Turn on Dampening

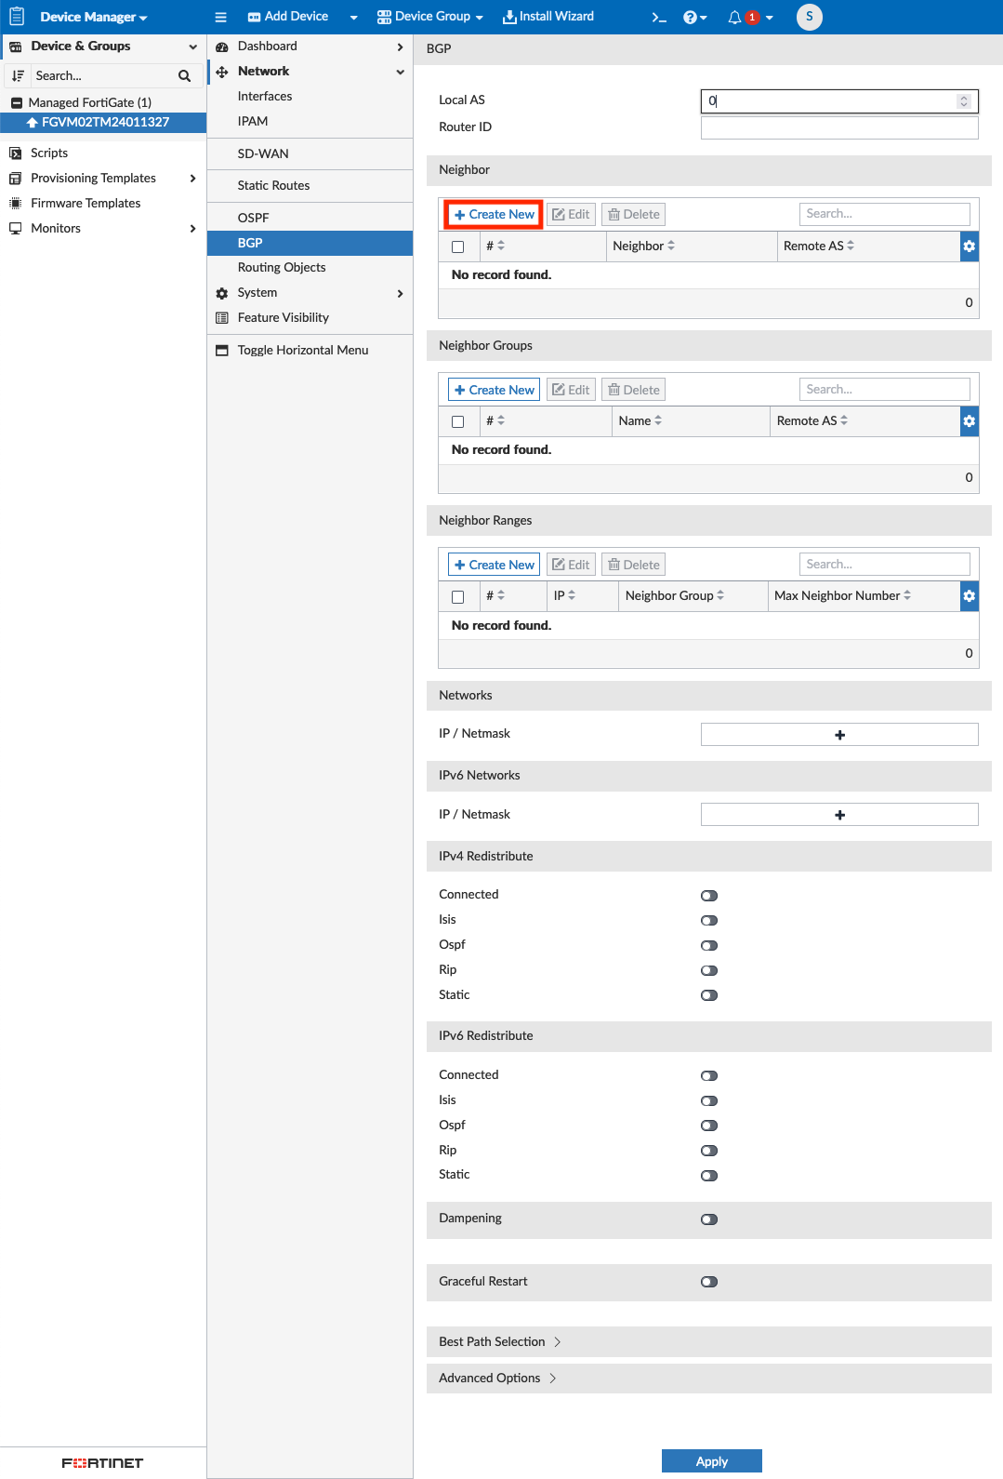pos(709,1219)
